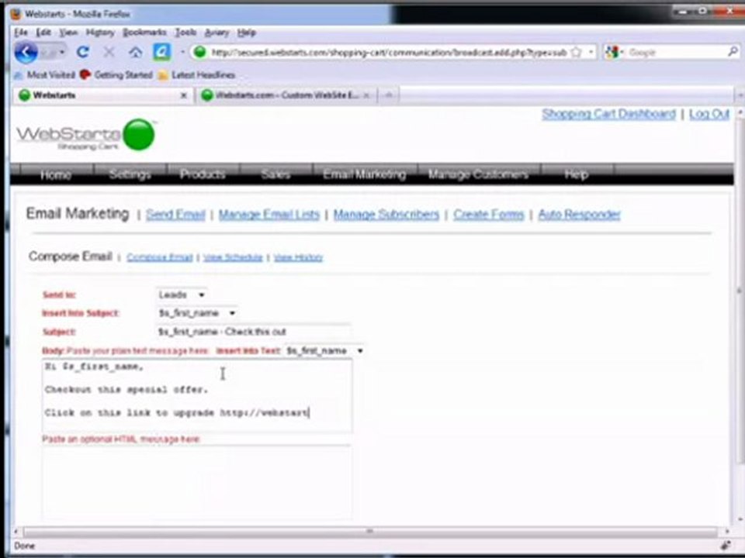Open a new tab with the plus button
The height and width of the screenshot is (558, 745).
coord(388,95)
